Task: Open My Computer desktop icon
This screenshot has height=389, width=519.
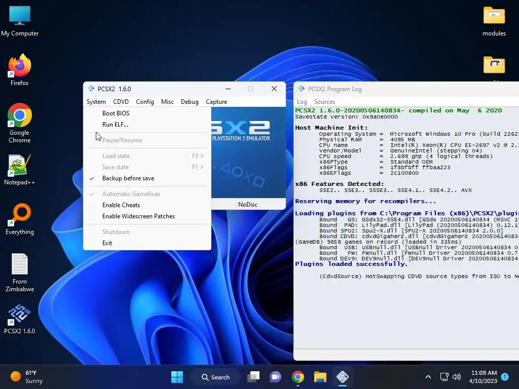Action: 20,21
